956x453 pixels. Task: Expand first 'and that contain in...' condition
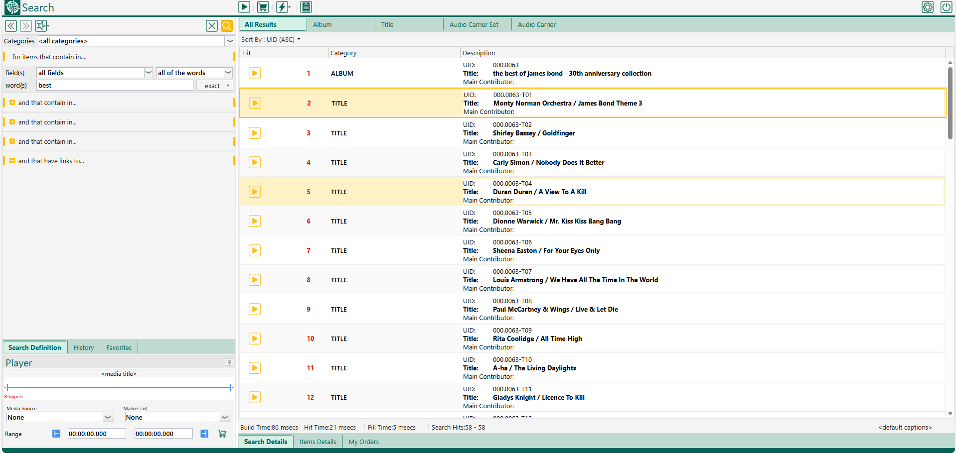click(x=12, y=103)
